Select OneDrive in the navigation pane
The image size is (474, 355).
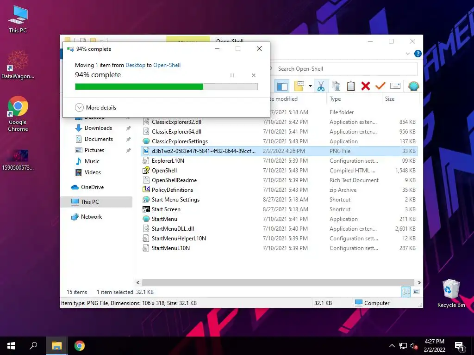[92, 187]
